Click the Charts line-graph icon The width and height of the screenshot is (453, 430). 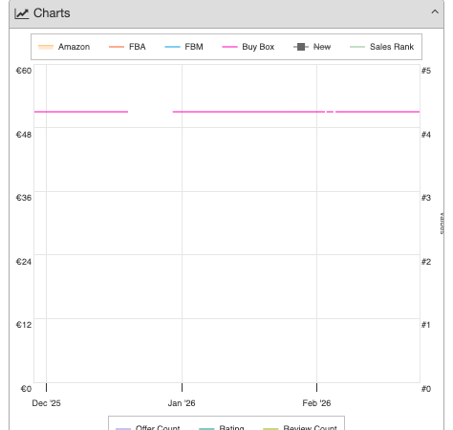pos(22,13)
